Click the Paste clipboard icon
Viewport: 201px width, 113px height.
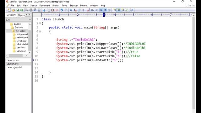(52, 10)
